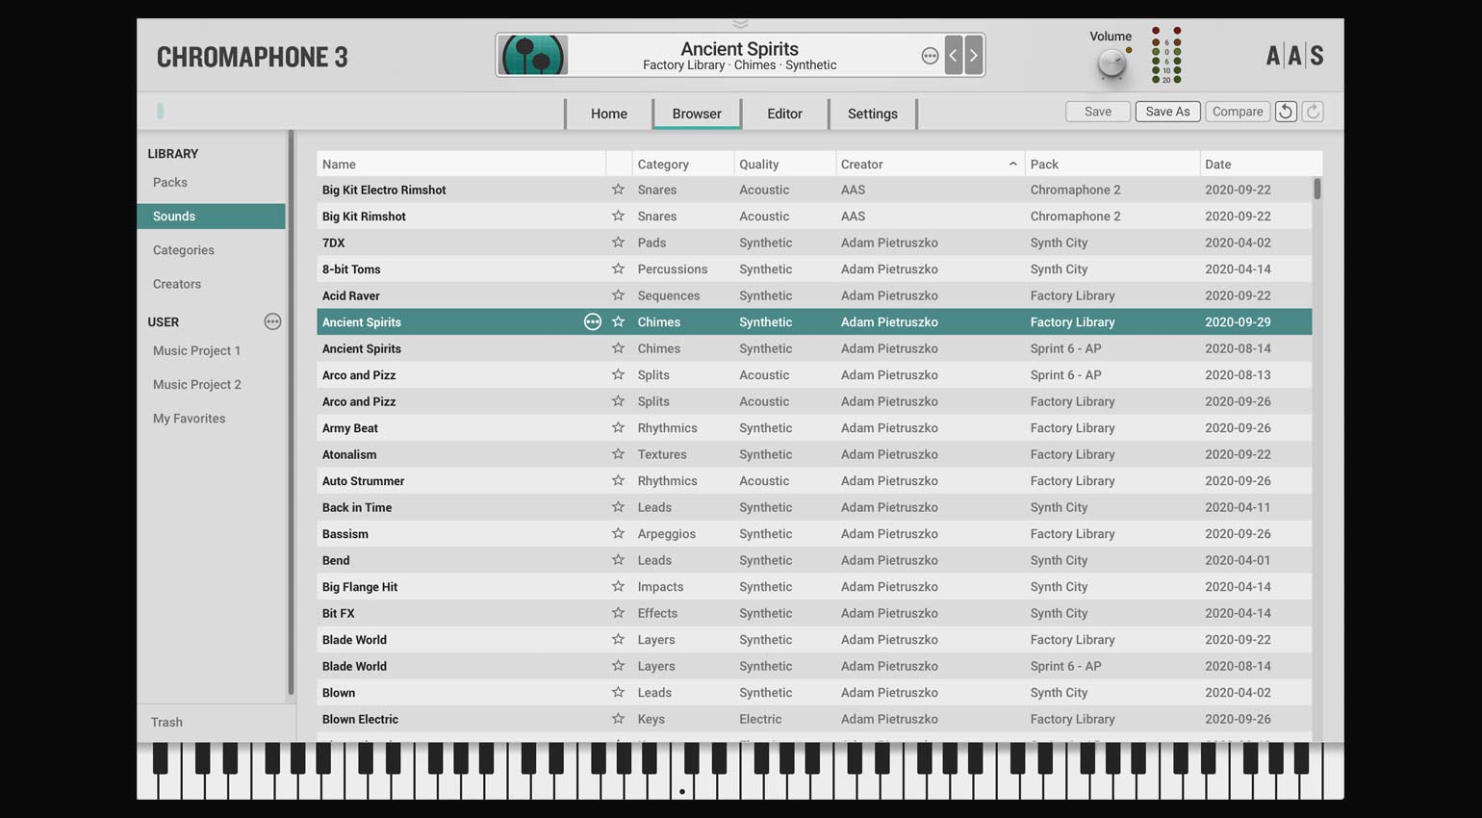Select the Bassism sound row
Image resolution: width=1482 pixels, height=818 pixels.
pyautogui.click(x=814, y=533)
